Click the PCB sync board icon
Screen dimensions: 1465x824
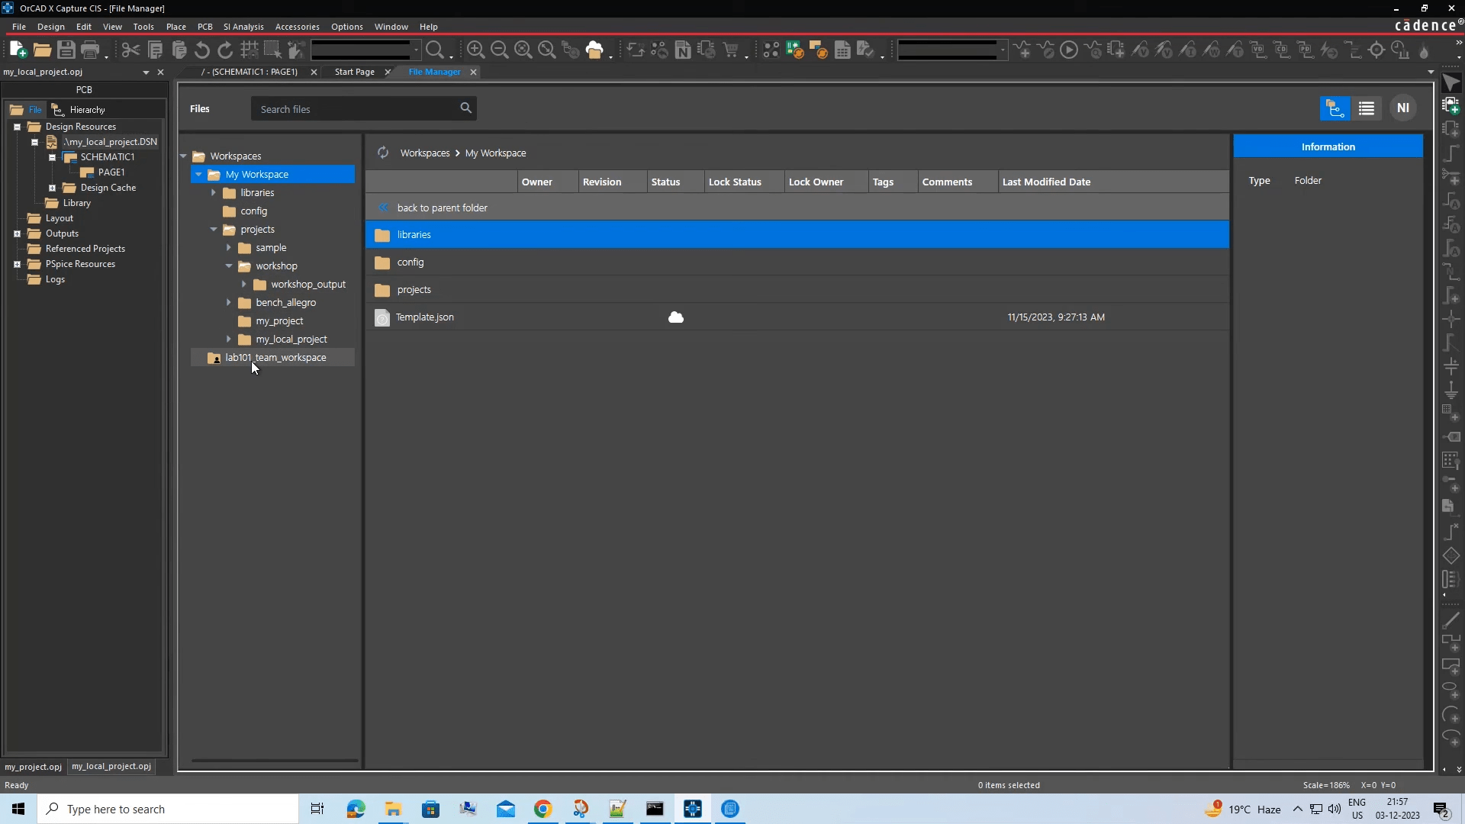click(794, 50)
